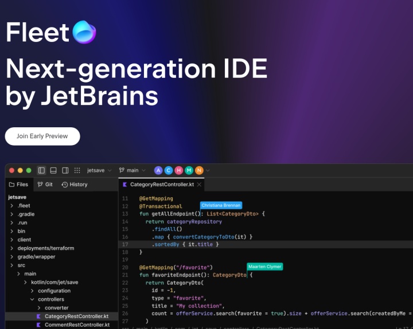Open the jetsave project dropdown

point(99,171)
